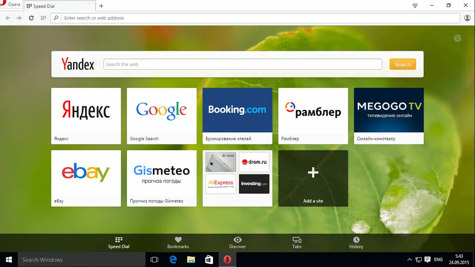Open the Opera main menu button
The image size is (475, 267).
pos(11,5)
